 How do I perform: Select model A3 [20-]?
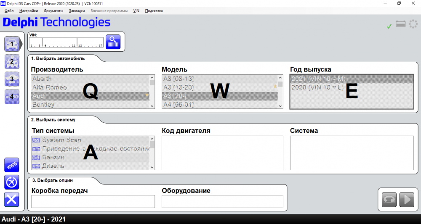pyautogui.click(x=220, y=96)
